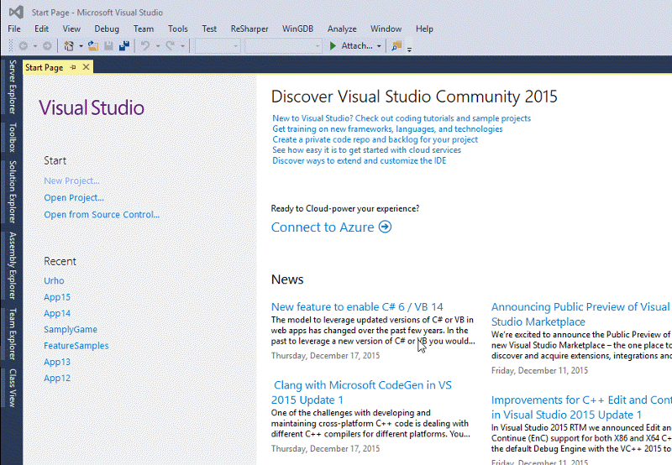Image resolution: width=672 pixels, height=465 pixels.
Task: Open the toolbar overflow options dropdown
Action: coord(409,49)
